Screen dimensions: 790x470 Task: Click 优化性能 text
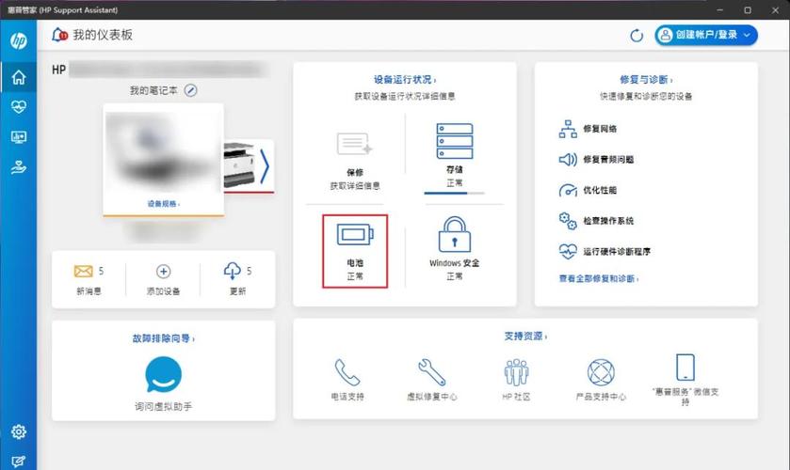600,190
